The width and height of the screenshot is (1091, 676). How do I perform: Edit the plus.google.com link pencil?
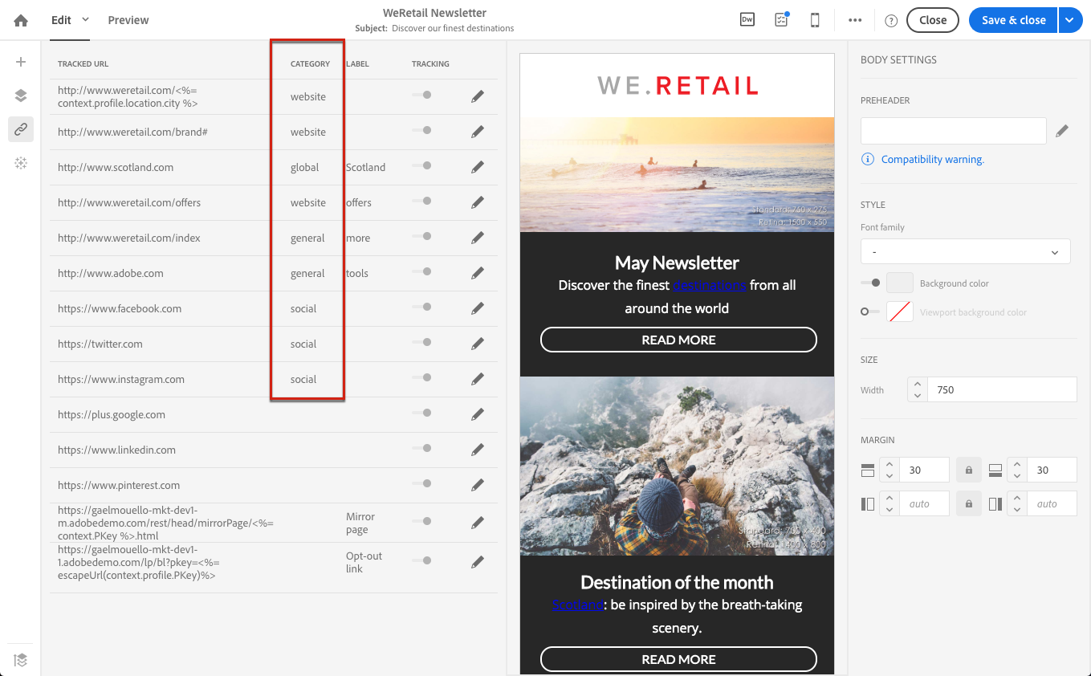[x=478, y=414]
